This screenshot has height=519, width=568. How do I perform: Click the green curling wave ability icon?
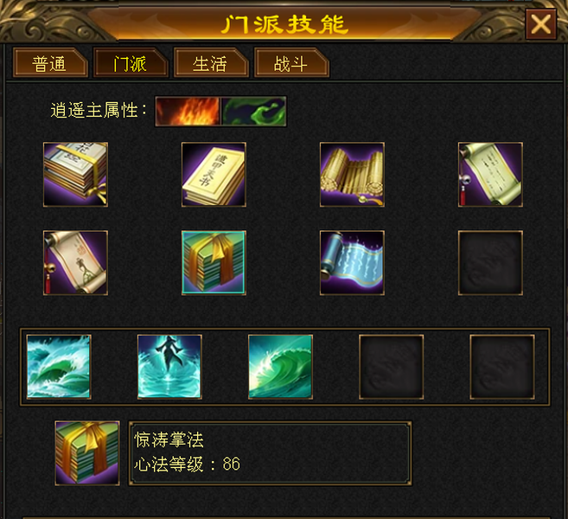(280, 367)
